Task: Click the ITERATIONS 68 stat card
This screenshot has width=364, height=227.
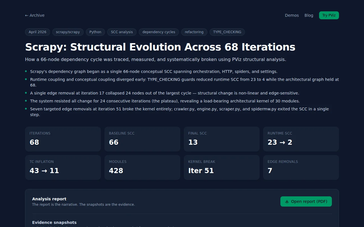Action: click(63, 139)
